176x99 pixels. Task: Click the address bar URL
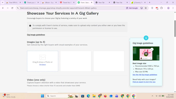coord(58,8)
